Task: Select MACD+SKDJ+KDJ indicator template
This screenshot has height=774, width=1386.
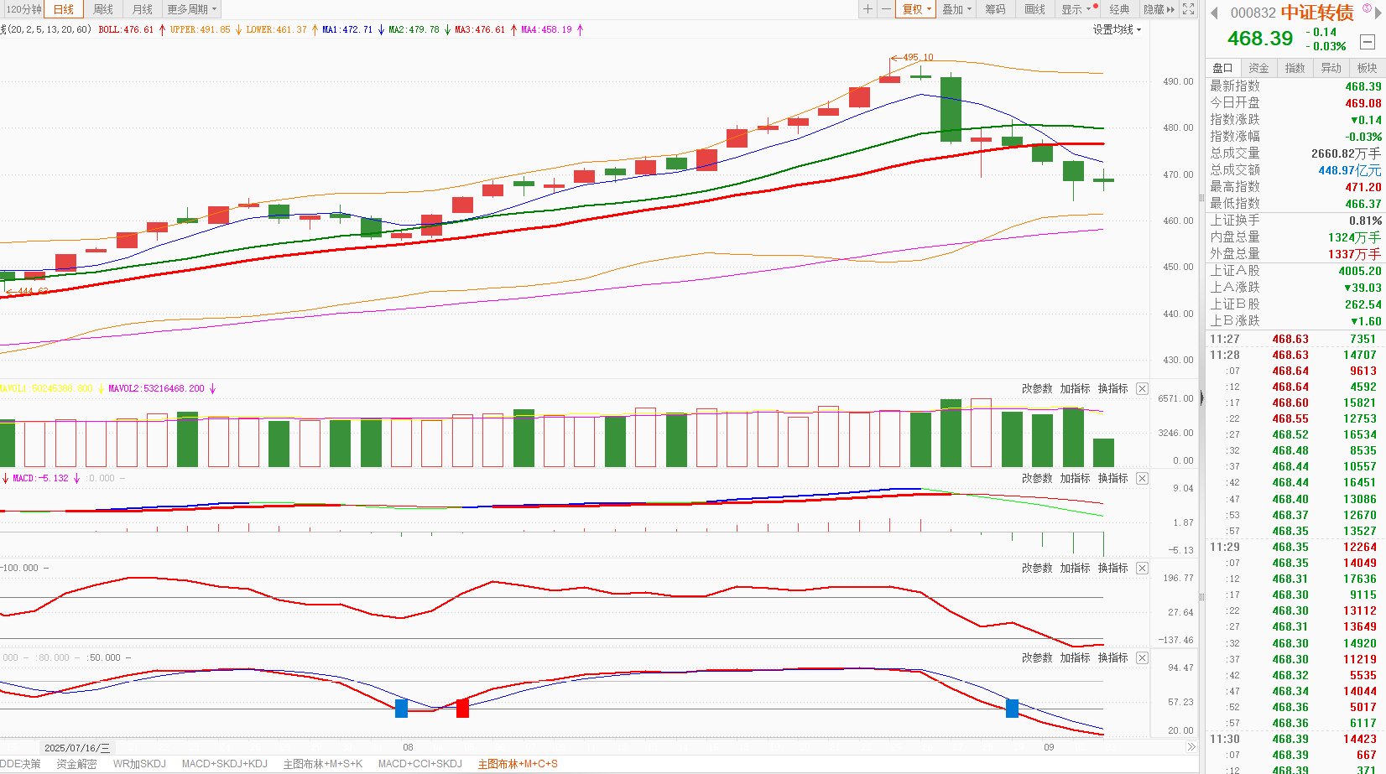Action: tap(225, 764)
